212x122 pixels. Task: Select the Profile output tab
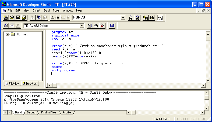coord(67,112)
